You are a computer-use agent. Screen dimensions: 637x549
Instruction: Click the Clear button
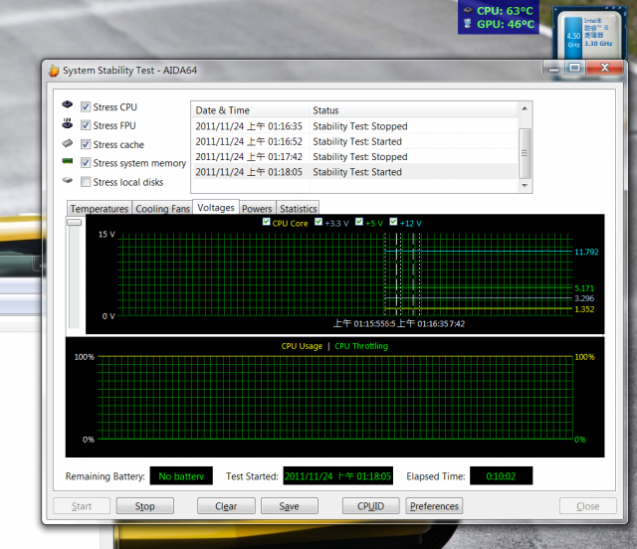226,506
